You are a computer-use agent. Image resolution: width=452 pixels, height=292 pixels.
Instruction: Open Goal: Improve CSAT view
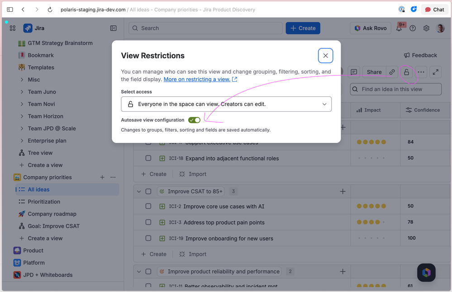pyautogui.click(x=54, y=226)
